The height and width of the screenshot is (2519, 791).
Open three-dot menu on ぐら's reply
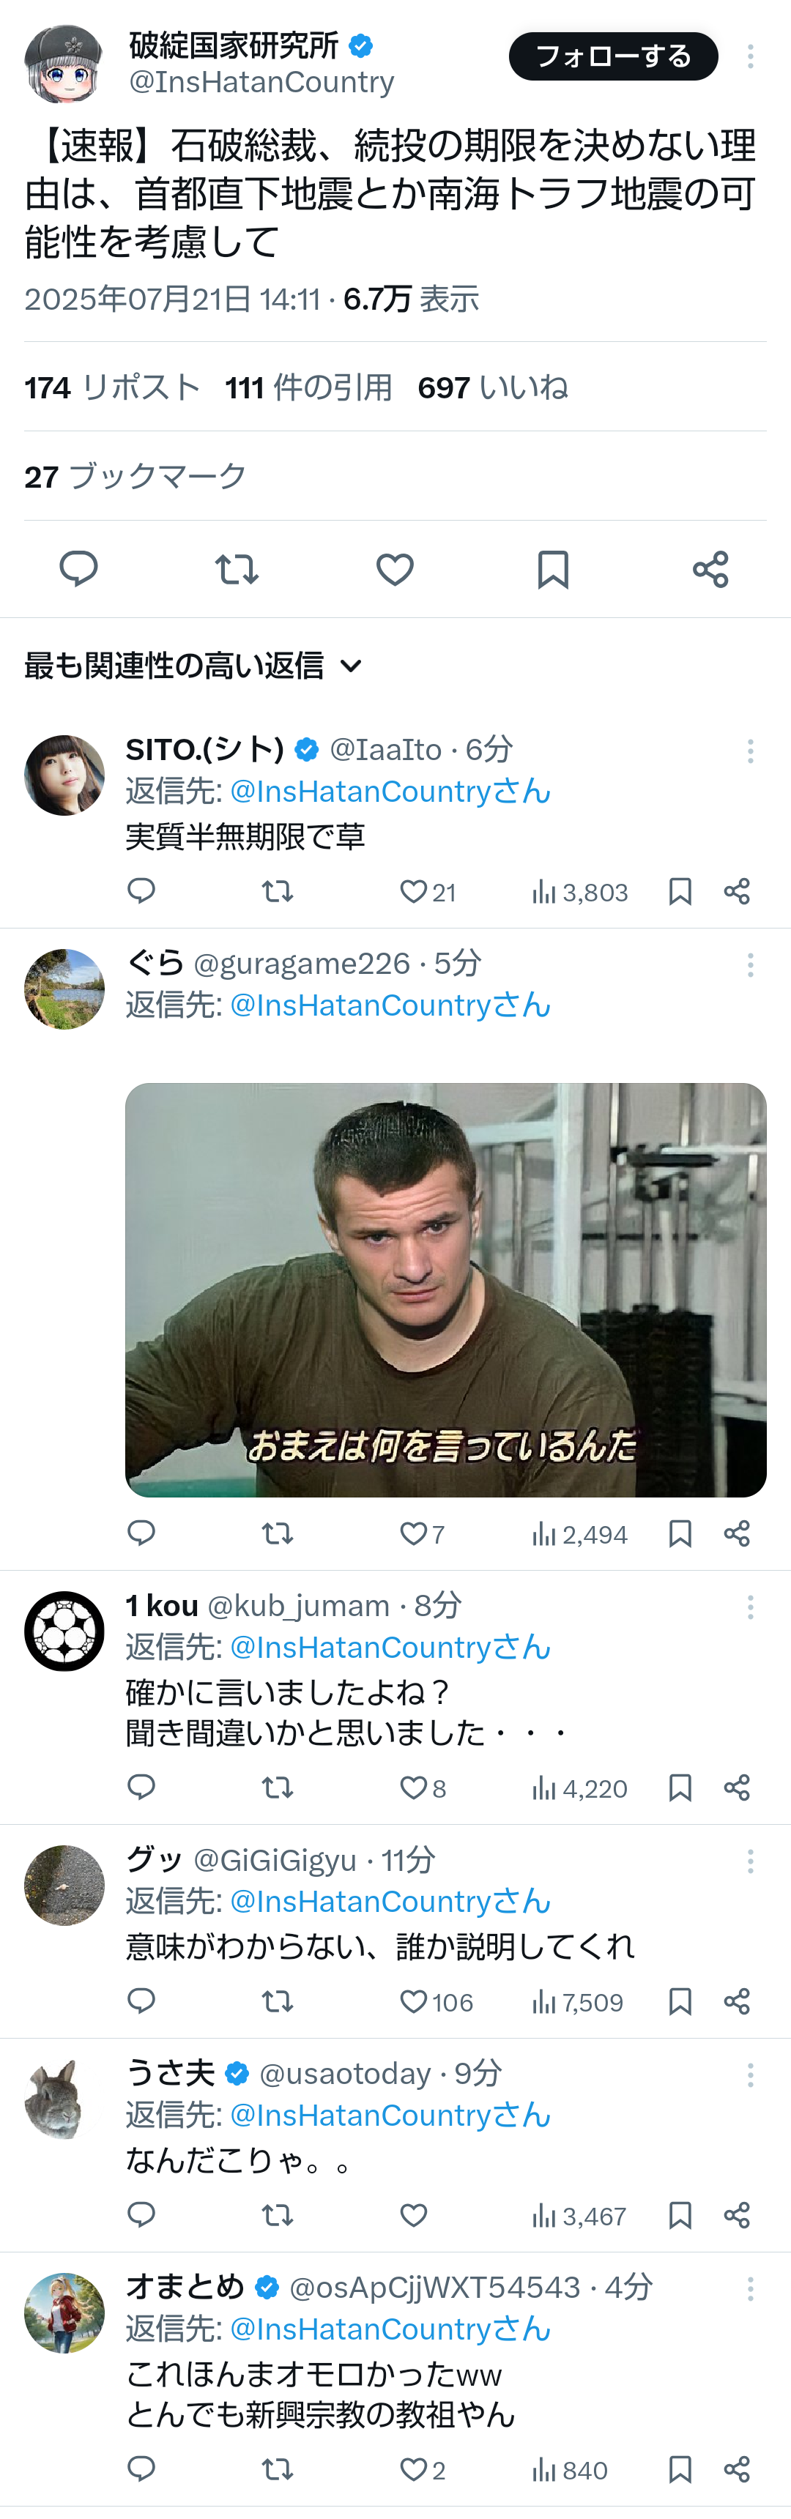click(x=751, y=964)
